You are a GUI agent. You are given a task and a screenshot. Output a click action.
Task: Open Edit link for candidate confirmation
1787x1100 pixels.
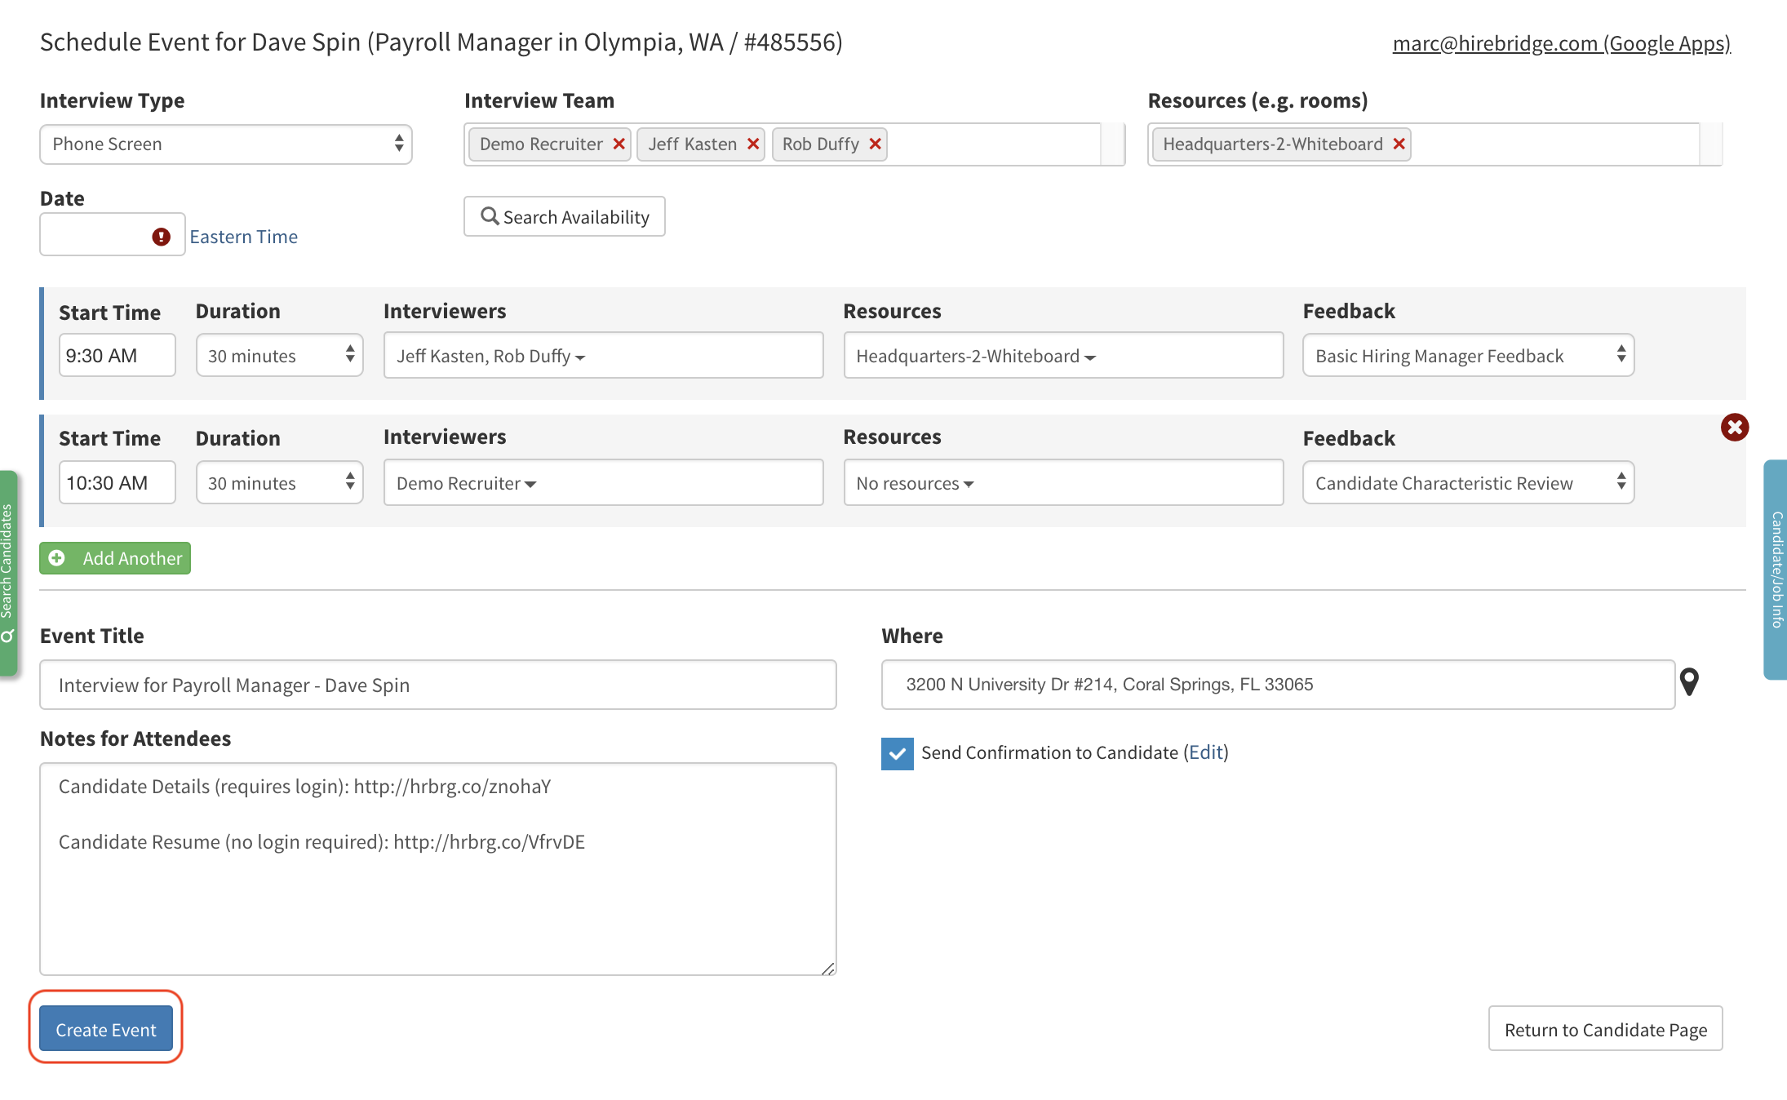point(1205,752)
